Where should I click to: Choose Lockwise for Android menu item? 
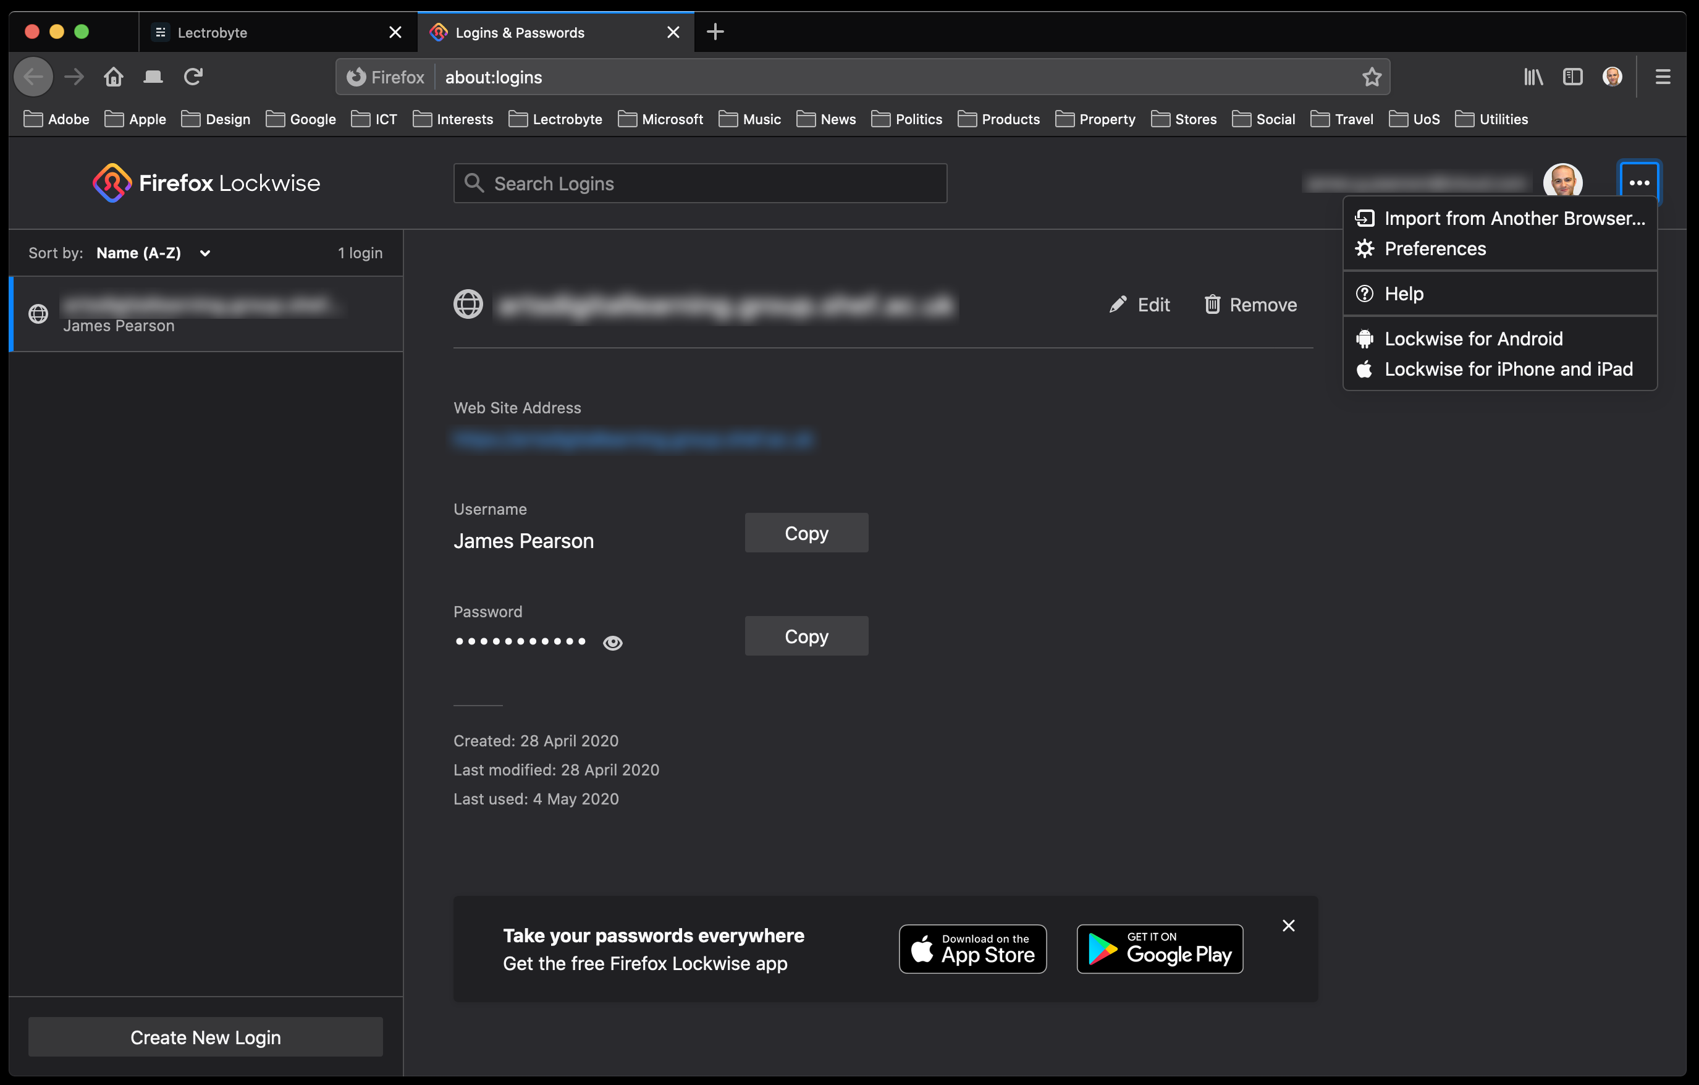[x=1500, y=339]
